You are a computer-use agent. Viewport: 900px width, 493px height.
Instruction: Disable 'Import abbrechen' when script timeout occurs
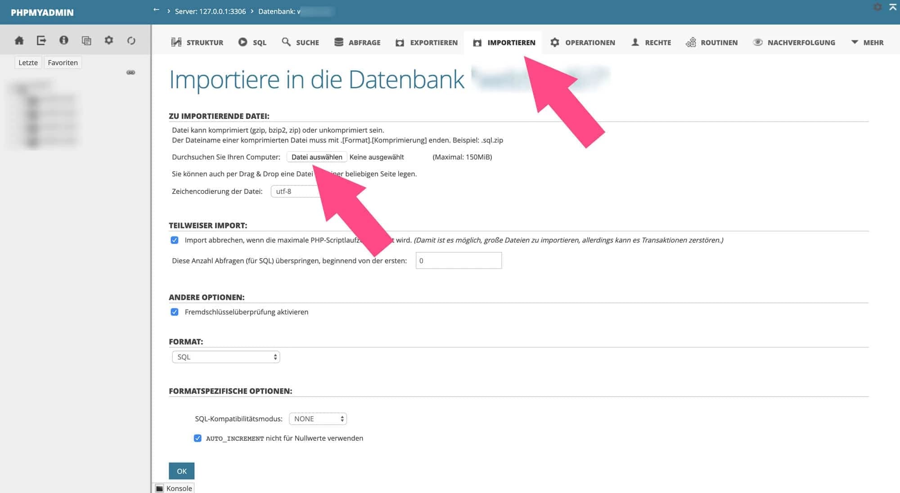(x=175, y=240)
